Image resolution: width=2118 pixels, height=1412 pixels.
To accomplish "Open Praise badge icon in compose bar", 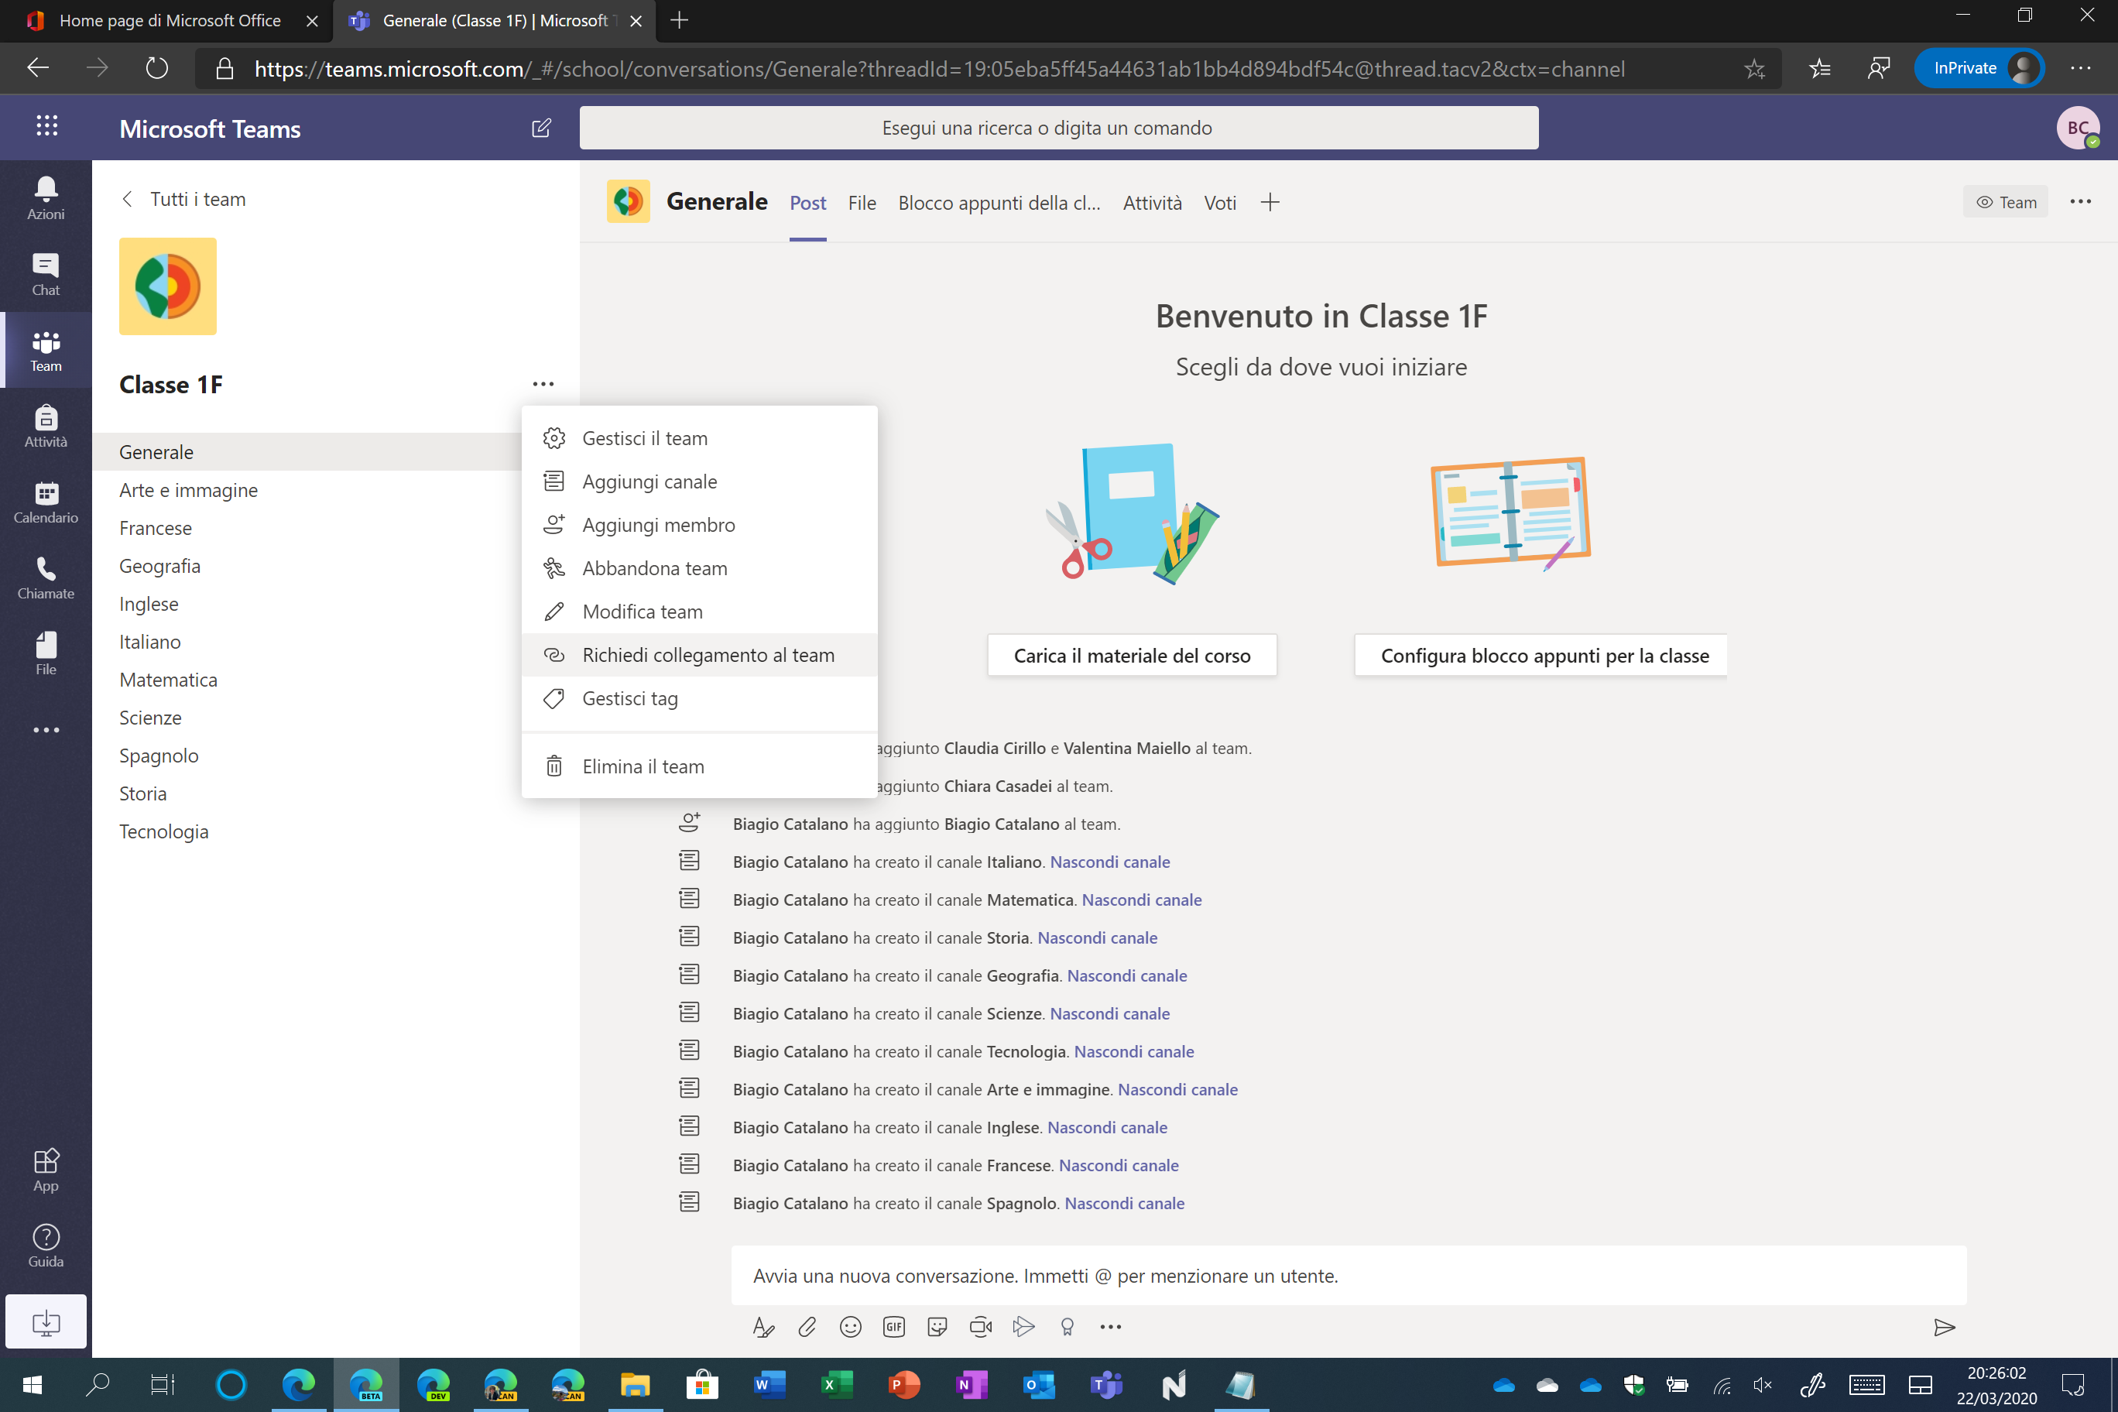I will 1067,1326.
